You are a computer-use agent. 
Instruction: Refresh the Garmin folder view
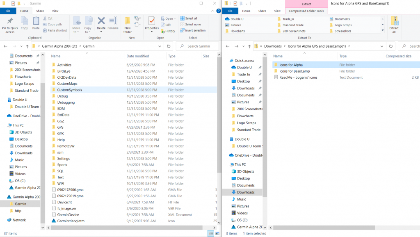(x=169, y=46)
